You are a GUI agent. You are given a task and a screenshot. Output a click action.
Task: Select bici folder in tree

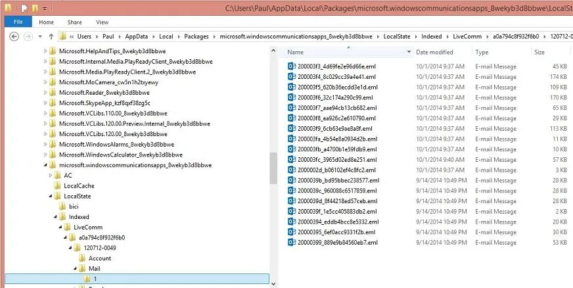(x=74, y=206)
